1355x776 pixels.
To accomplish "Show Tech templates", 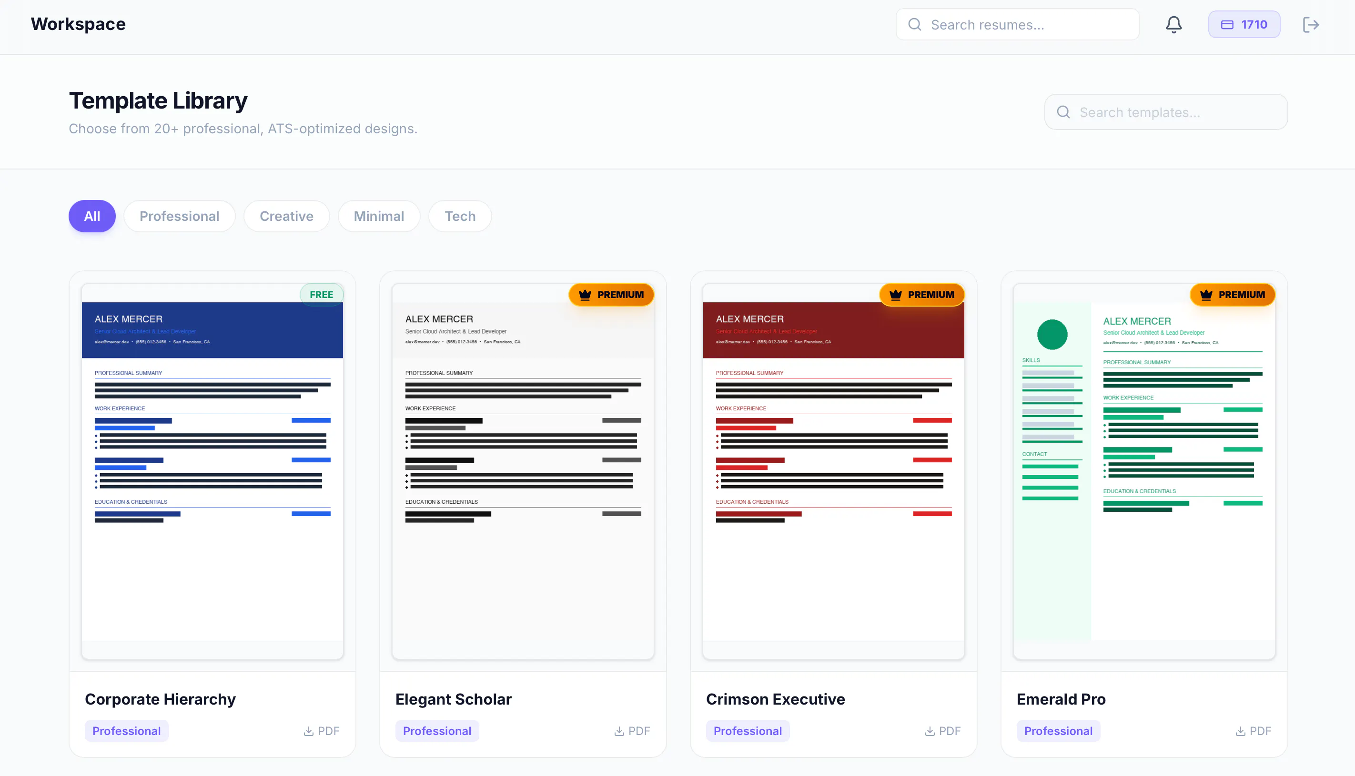I will tap(460, 216).
